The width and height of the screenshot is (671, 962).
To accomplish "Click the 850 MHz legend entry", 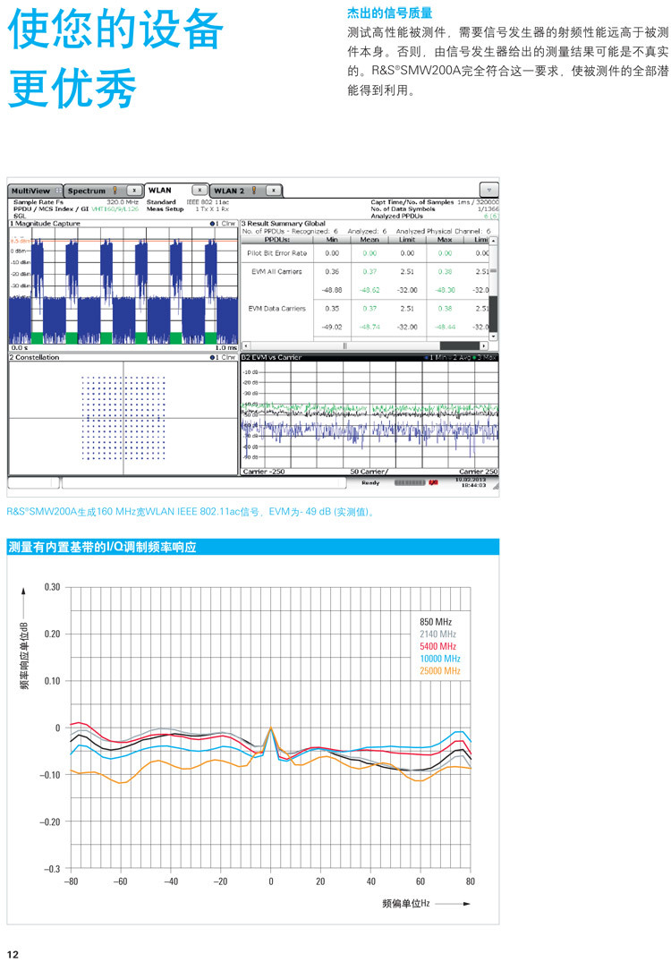I will (436, 621).
